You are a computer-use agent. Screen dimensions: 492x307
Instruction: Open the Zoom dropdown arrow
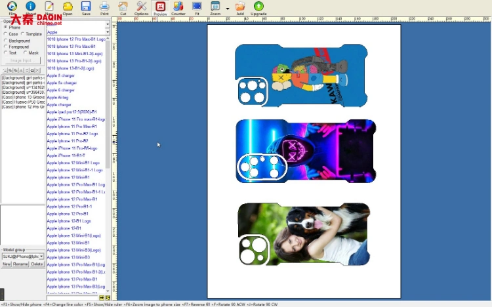[x=227, y=9]
